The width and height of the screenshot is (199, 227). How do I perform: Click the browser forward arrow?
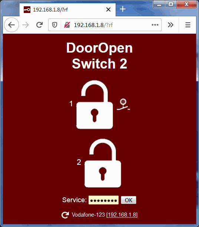(x=26, y=25)
